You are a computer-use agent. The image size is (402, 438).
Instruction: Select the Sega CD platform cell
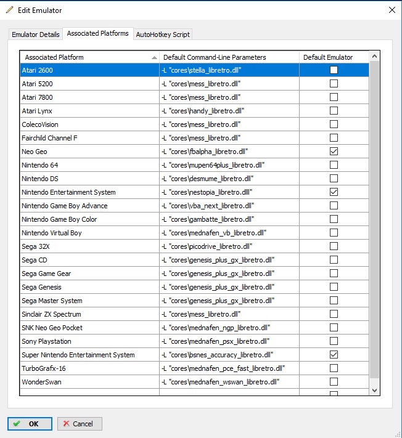[89, 260]
